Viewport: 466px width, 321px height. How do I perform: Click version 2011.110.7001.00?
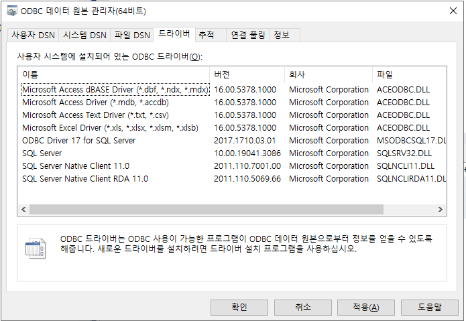coord(247,166)
